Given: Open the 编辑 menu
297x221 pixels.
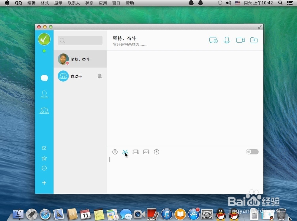Looking at the screenshot, I should pos(31,3).
